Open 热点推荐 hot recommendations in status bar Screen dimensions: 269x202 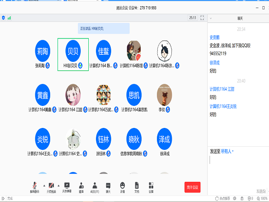click(x=222, y=198)
